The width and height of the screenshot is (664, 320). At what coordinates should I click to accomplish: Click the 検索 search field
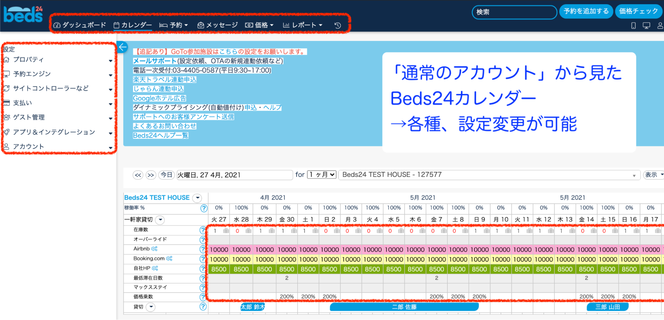[514, 12]
